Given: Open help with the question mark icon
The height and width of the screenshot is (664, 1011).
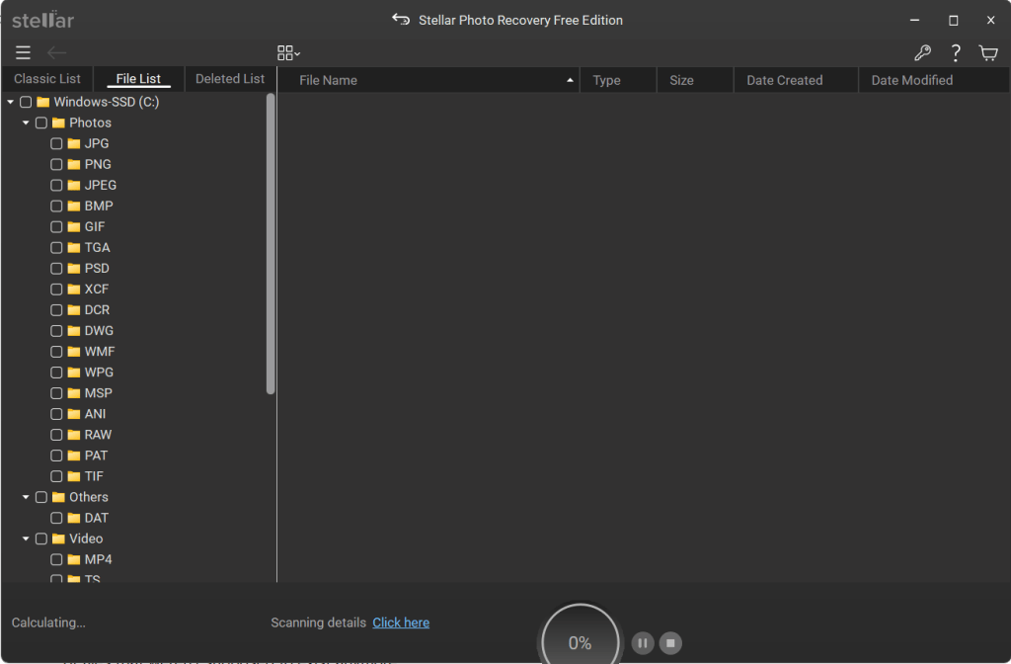Looking at the screenshot, I should [956, 53].
